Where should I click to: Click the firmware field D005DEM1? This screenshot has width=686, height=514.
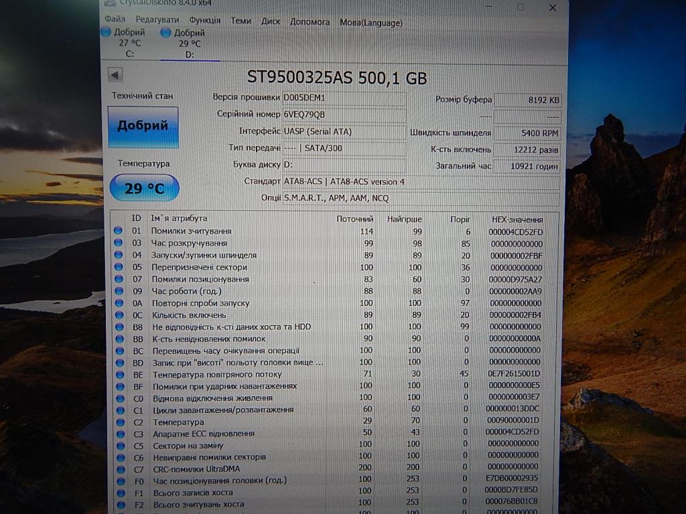[344, 98]
